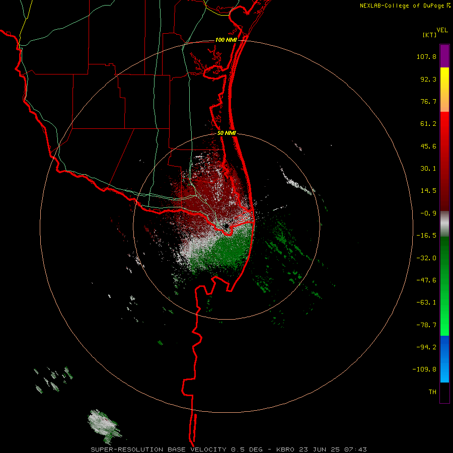This screenshot has width=453, height=453.
Task: Click the 107.8 velocity legend value
Action: click(x=426, y=56)
